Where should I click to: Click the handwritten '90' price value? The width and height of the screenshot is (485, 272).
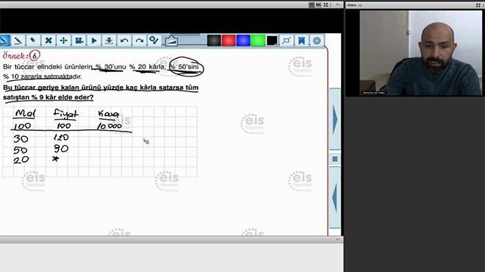coord(61,148)
